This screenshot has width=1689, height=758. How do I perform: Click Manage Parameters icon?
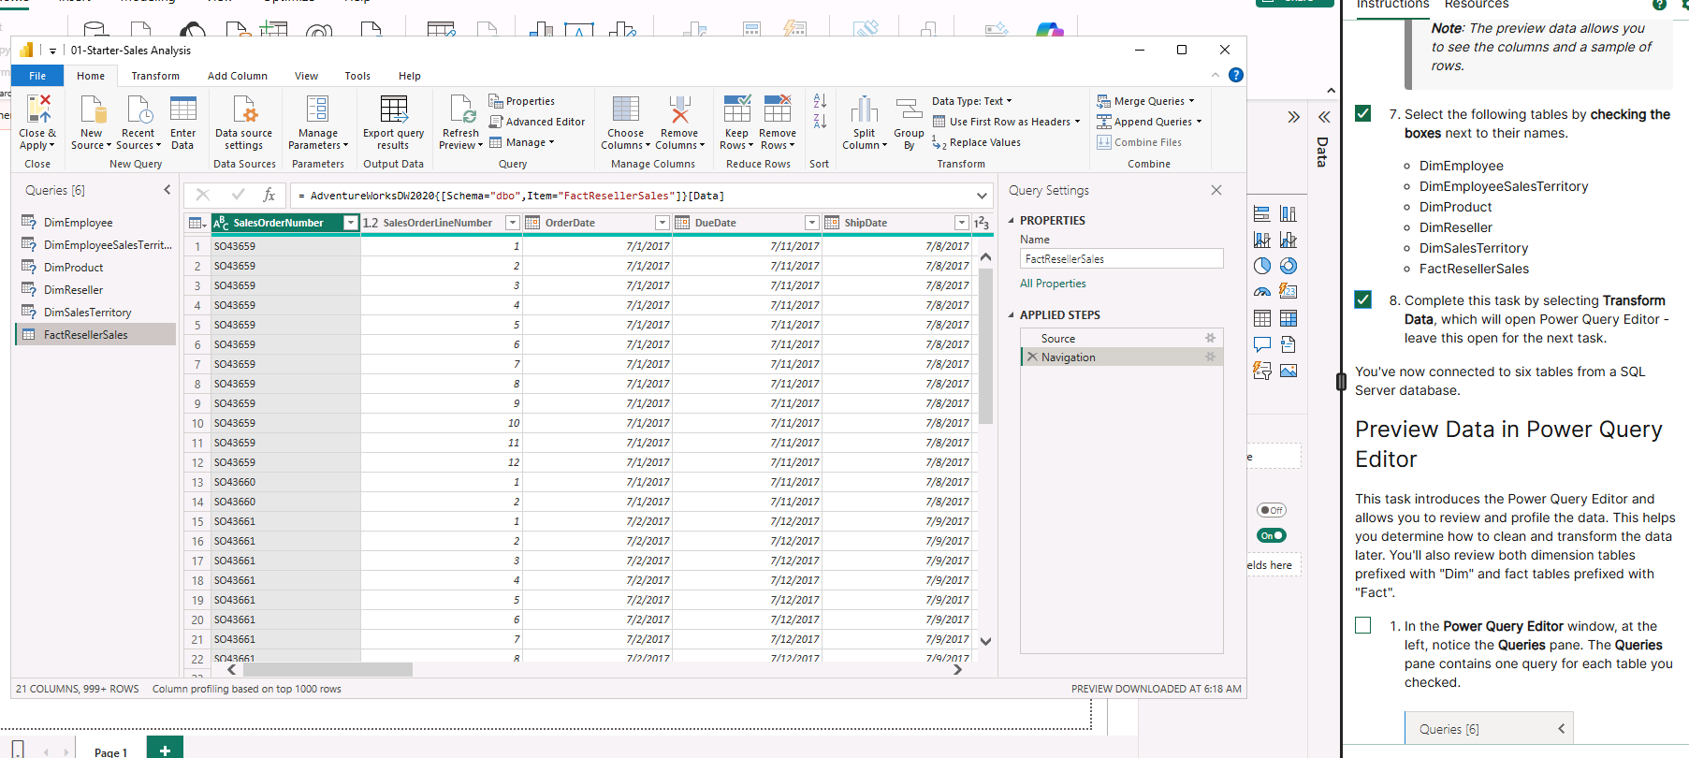pyautogui.click(x=318, y=109)
